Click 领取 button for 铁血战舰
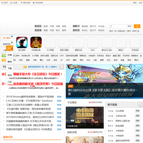 [x=137, y=126]
